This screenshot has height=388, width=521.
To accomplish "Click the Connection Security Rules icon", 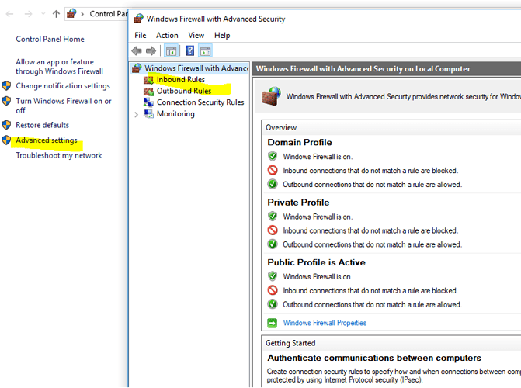I will click(148, 102).
